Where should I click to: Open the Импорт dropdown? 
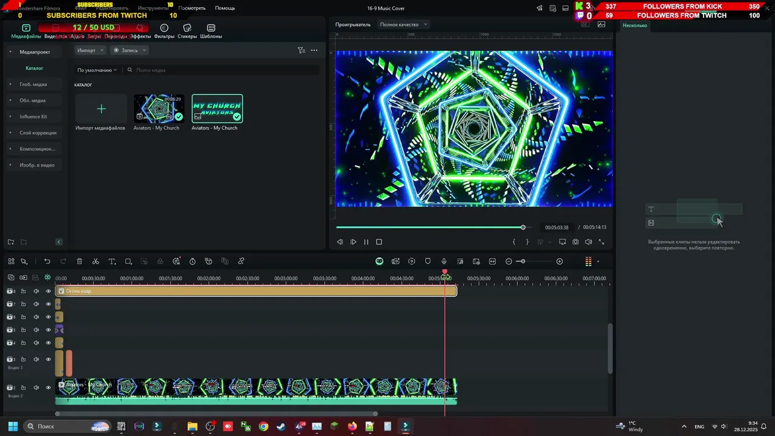(90, 50)
